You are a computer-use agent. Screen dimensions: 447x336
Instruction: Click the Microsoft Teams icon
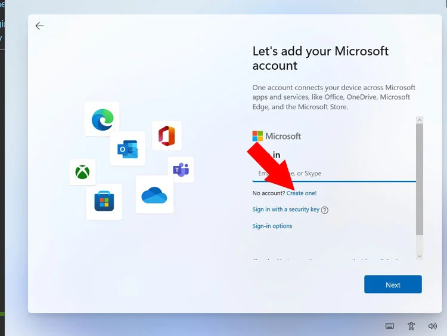tap(181, 169)
